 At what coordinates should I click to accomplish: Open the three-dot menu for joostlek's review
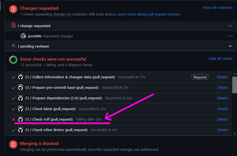click(x=230, y=36)
